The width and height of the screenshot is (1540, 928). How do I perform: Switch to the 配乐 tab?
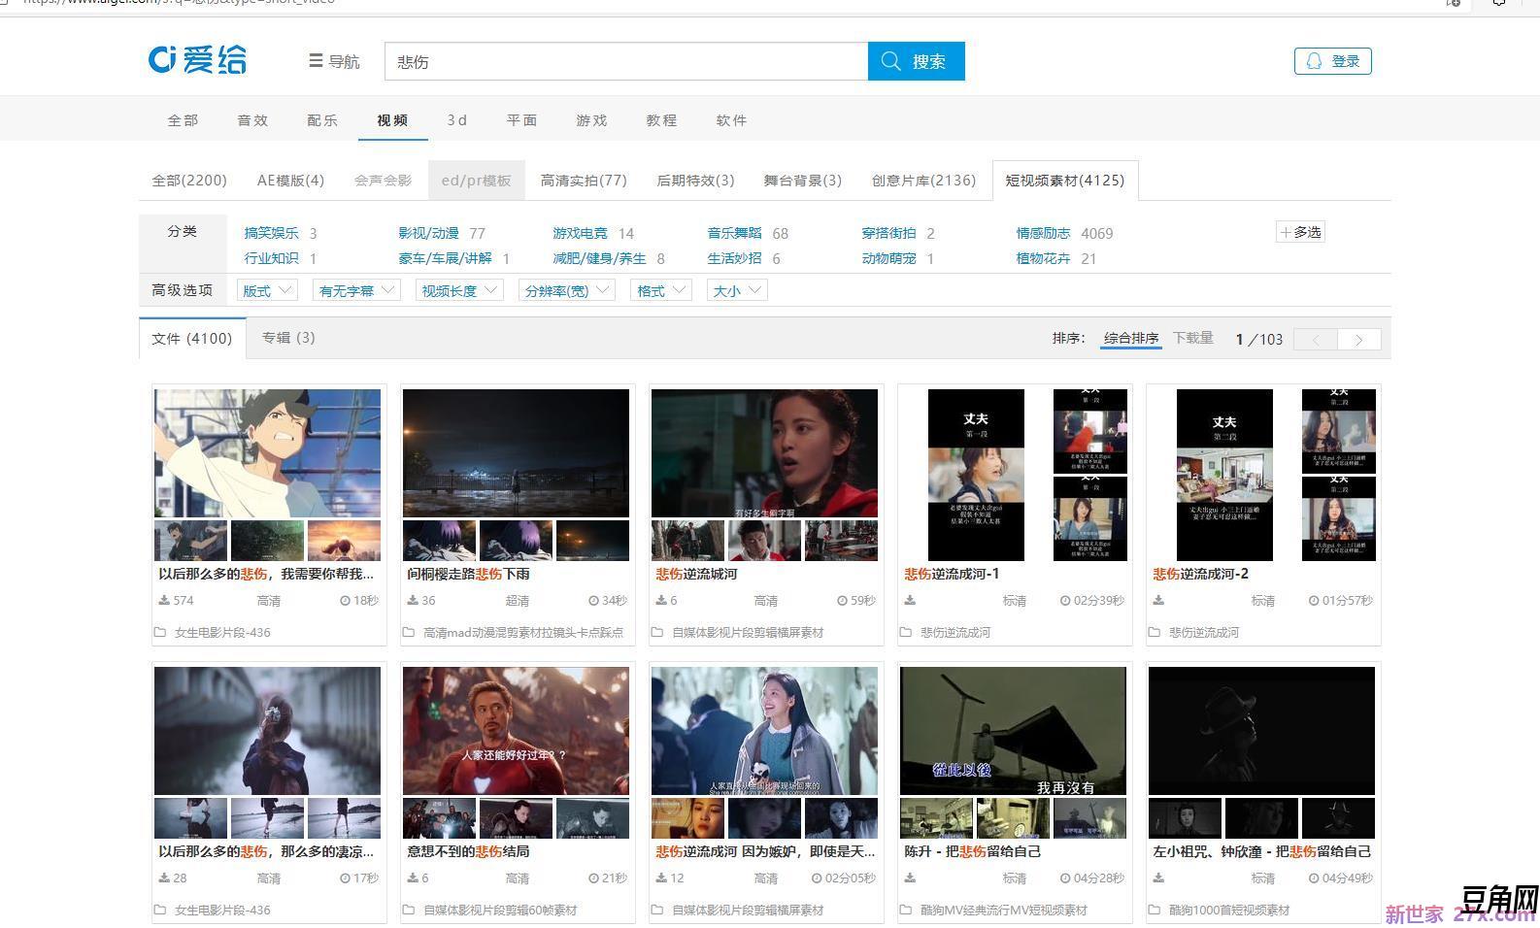click(x=322, y=120)
